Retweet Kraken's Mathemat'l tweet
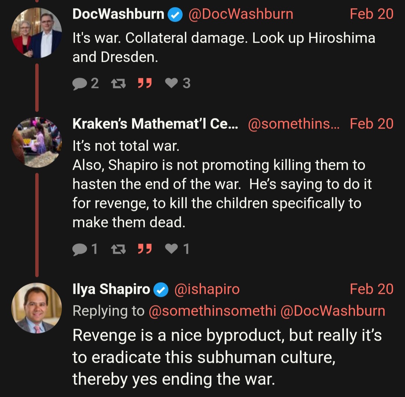The width and height of the screenshot is (405, 397). click(x=118, y=249)
